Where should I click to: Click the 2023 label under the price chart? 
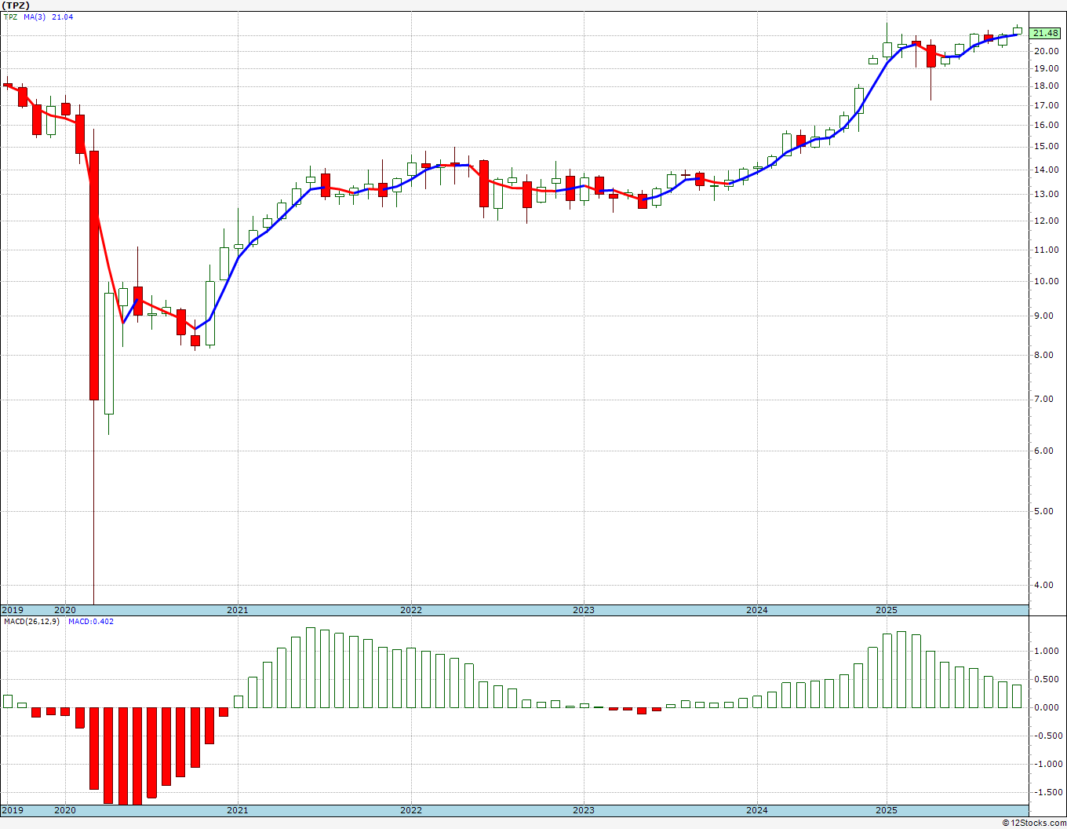(583, 610)
